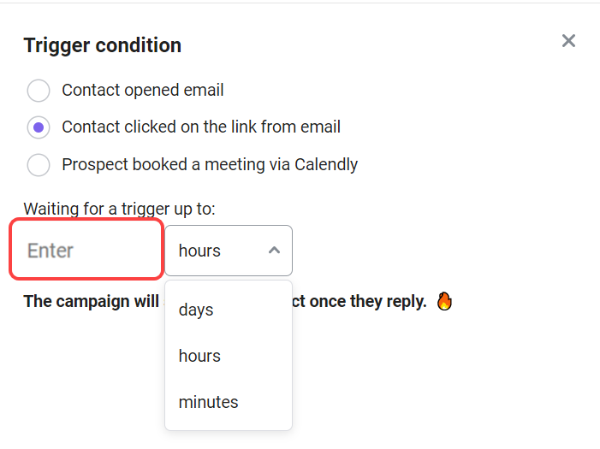Click the Contact opened email label
Screen dimensions: 600x449
(143, 91)
